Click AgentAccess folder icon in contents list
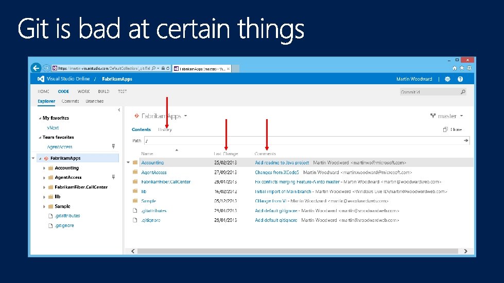The width and height of the screenshot is (504, 283). 135,172
